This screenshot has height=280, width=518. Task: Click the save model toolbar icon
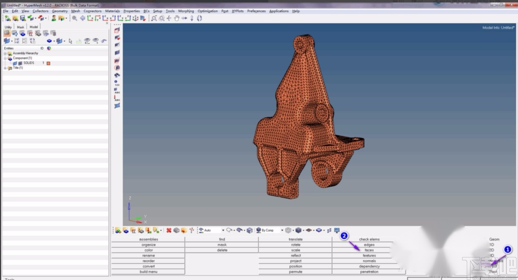[x=23, y=18]
